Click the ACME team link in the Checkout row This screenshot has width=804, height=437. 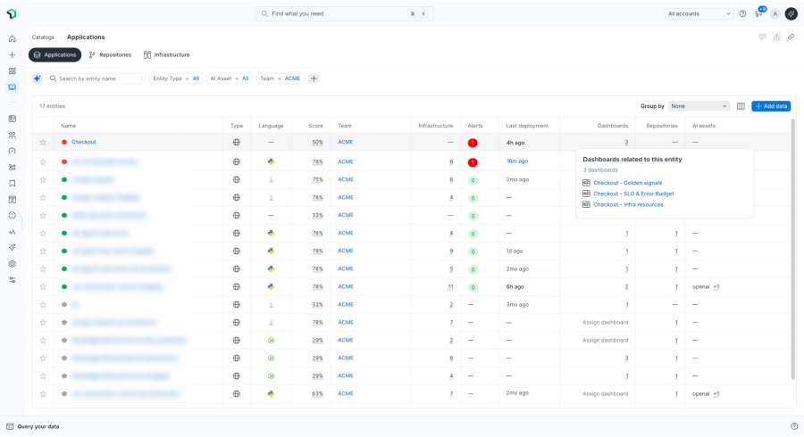click(346, 142)
